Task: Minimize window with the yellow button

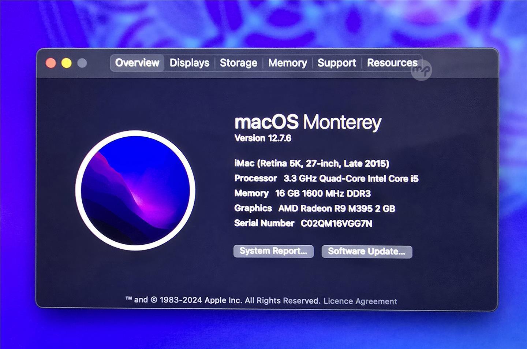Action: click(67, 63)
